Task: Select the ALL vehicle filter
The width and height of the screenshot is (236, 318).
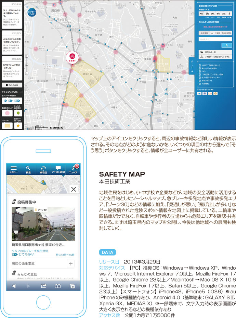Action: 201,14
